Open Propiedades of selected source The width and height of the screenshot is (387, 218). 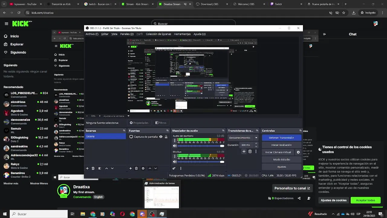(x=139, y=123)
